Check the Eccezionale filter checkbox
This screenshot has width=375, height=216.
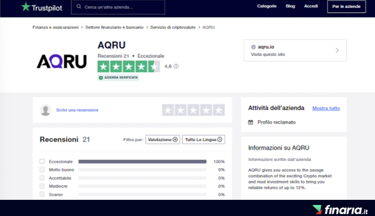pos(42,161)
